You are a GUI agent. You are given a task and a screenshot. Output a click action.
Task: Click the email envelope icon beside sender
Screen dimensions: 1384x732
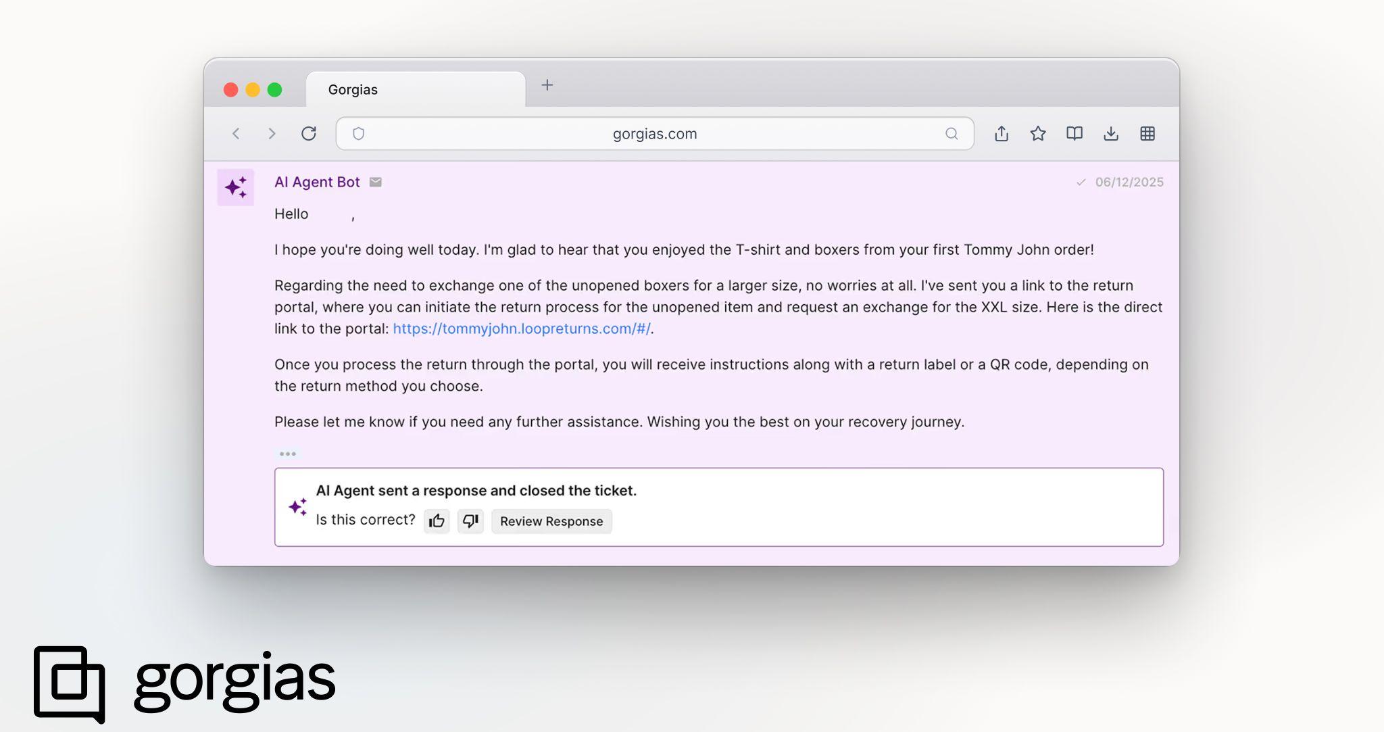coord(376,182)
